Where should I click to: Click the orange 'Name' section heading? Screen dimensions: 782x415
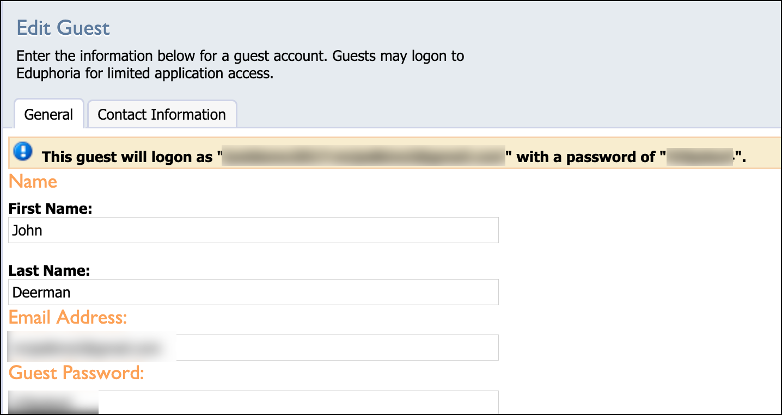(33, 181)
